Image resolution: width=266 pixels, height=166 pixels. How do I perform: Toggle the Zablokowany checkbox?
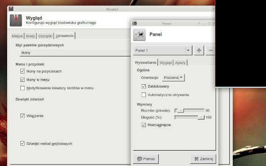point(144,86)
